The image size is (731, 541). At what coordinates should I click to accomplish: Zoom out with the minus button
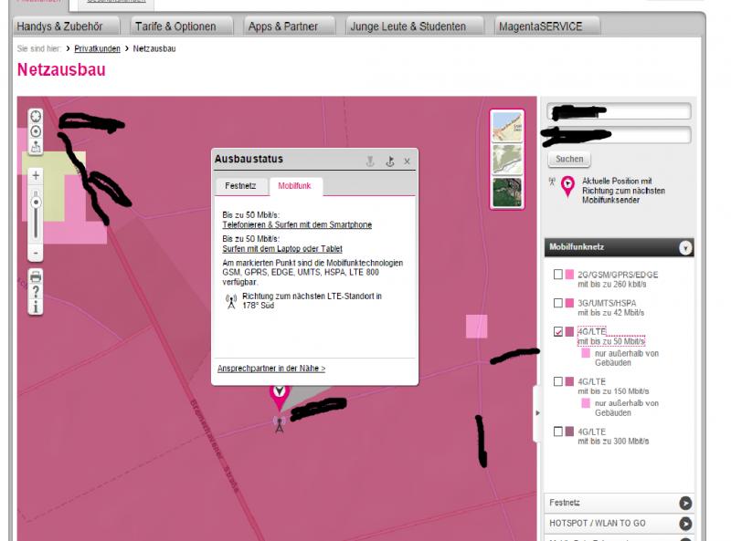(x=36, y=254)
